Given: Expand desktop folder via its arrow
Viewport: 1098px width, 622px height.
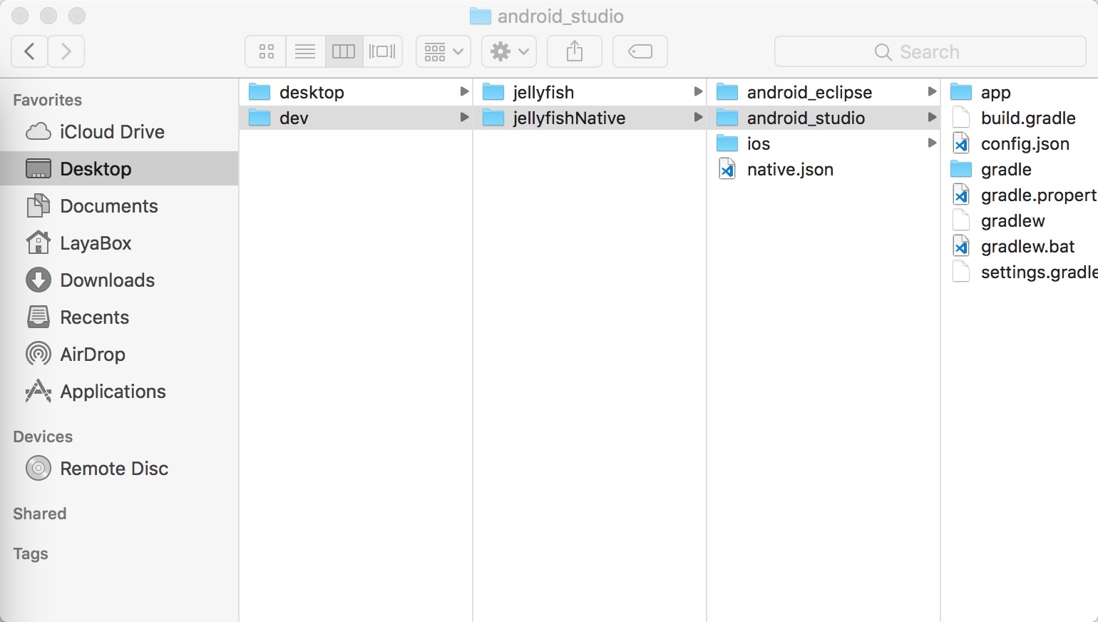Looking at the screenshot, I should [x=464, y=91].
